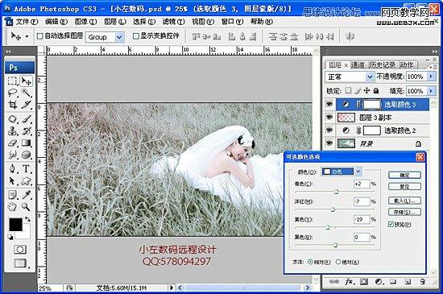Toggle 预览 checkbox in dialog
Screen dimensions: 443x294
point(391,225)
